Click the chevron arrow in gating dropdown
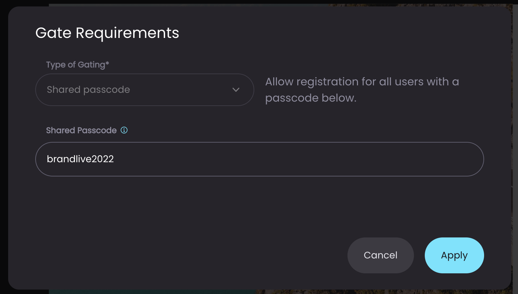Image resolution: width=518 pixels, height=294 pixels. (236, 90)
